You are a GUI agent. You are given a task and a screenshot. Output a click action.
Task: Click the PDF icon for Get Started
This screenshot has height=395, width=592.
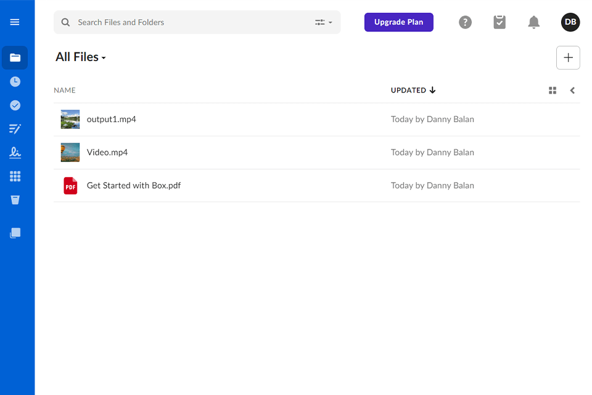click(x=70, y=186)
